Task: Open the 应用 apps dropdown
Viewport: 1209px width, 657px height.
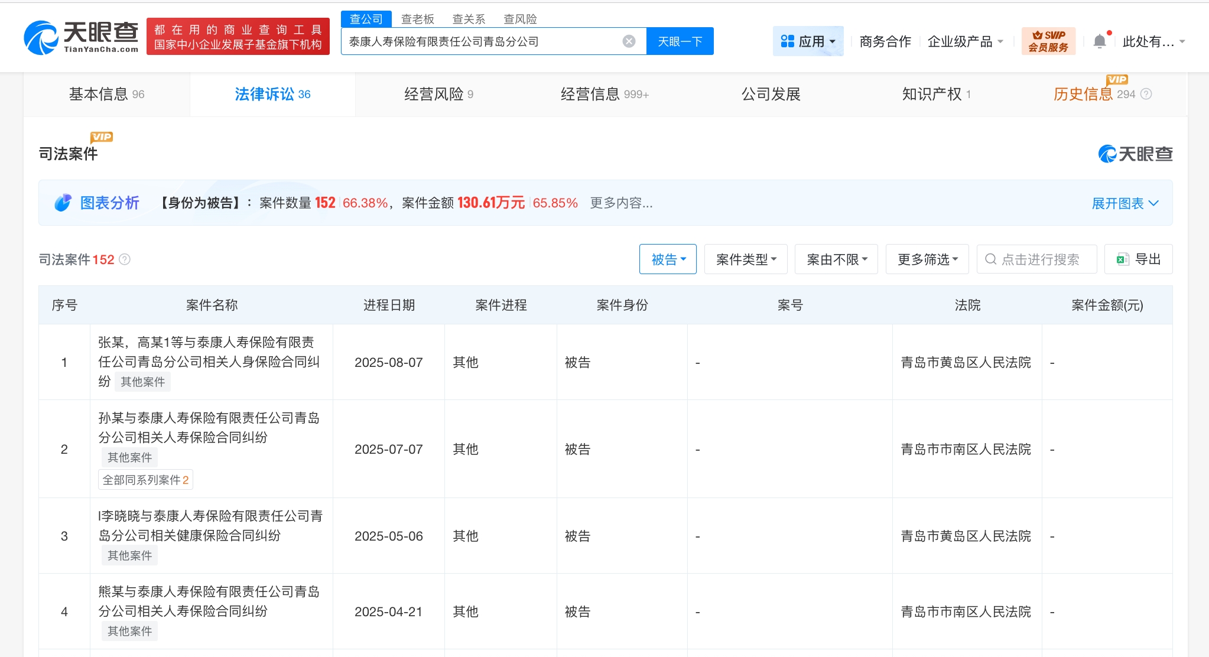Action: click(x=808, y=41)
